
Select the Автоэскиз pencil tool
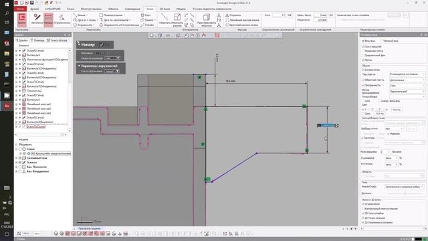tap(37, 19)
